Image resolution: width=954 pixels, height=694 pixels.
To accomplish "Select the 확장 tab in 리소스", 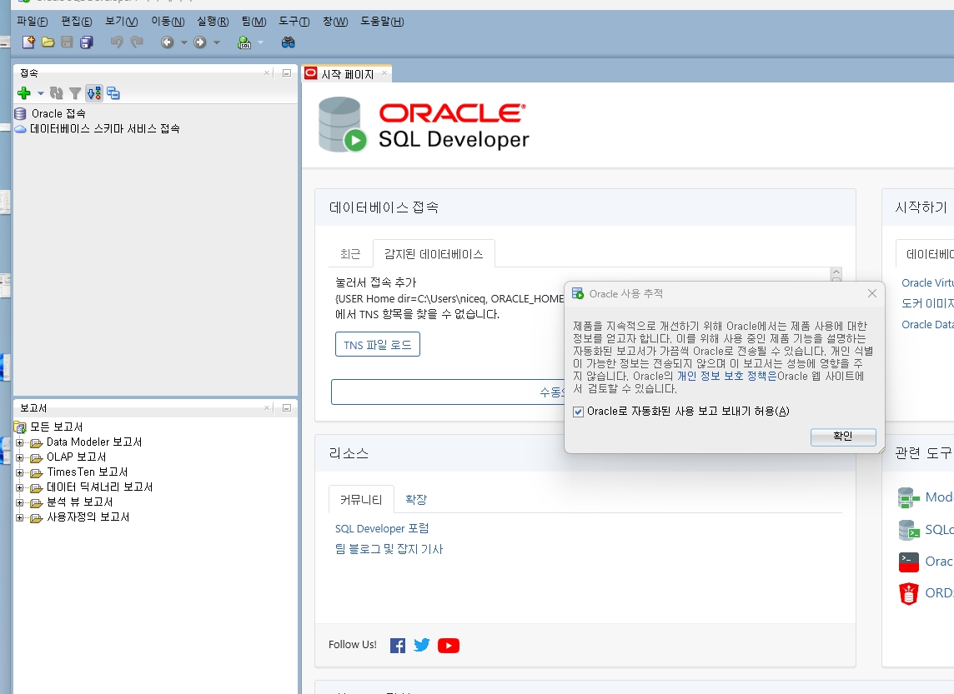I will click(416, 500).
